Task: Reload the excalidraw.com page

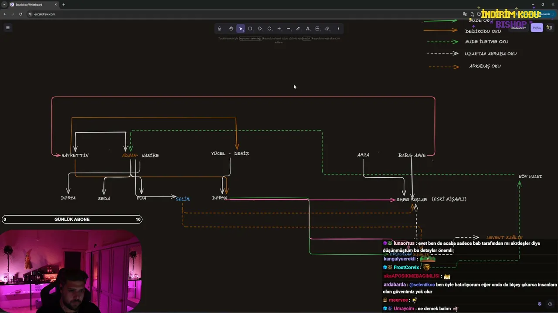Action: (20, 14)
